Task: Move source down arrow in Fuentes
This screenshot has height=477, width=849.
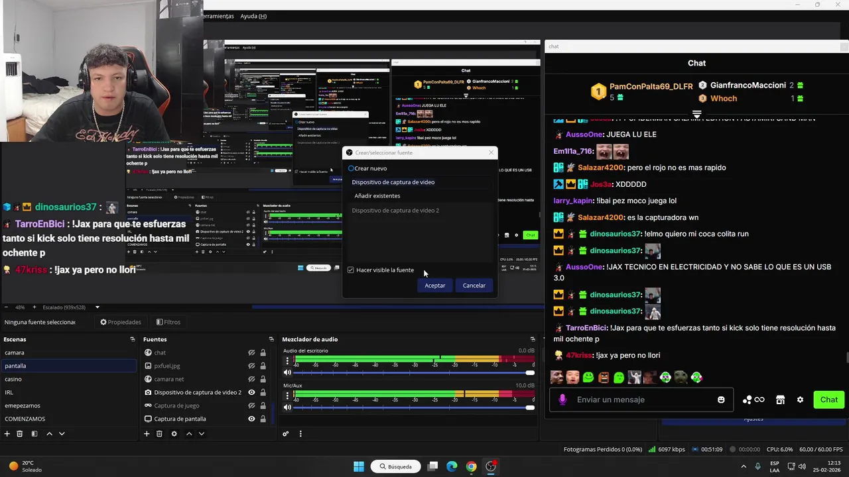Action: click(x=202, y=434)
